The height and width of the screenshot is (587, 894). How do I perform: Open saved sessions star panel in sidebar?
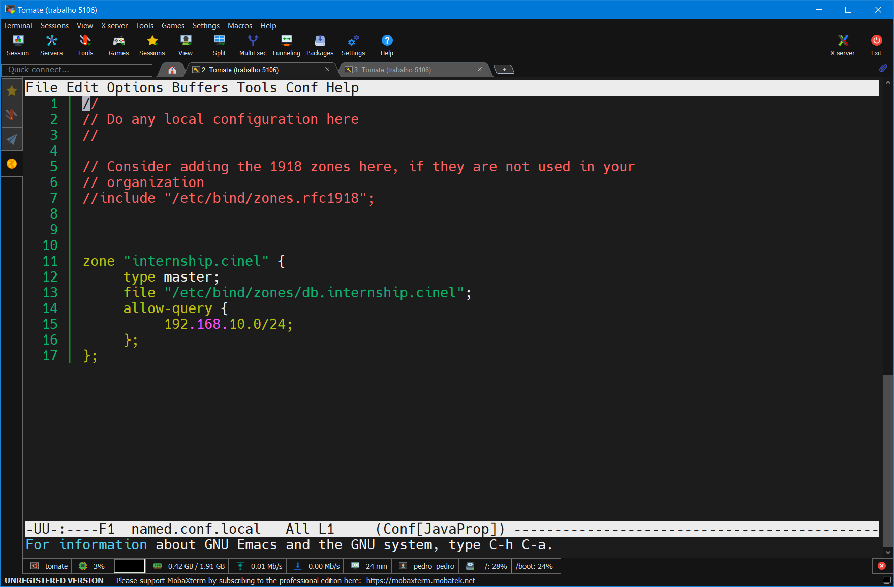coord(12,90)
